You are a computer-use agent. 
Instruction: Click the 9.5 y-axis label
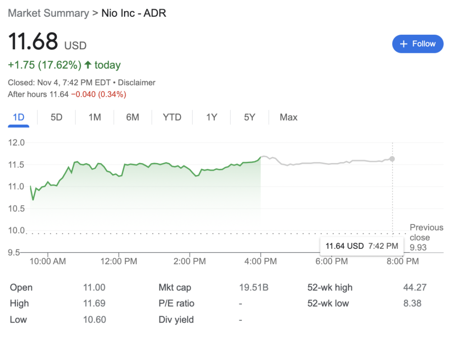coord(14,253)
